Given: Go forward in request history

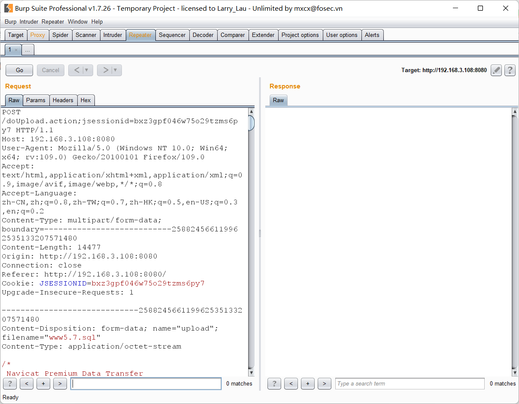Looking at the screenshot, I should point(105,70).
